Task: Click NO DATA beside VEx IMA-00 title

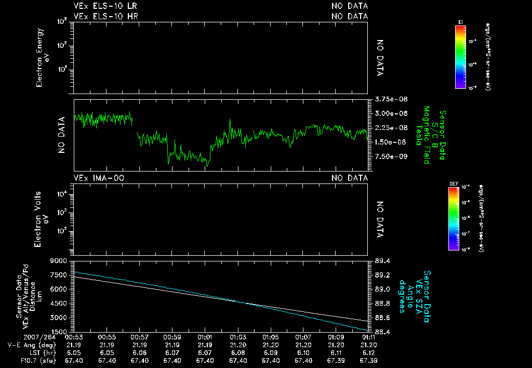Action: [x=350, y=178]
